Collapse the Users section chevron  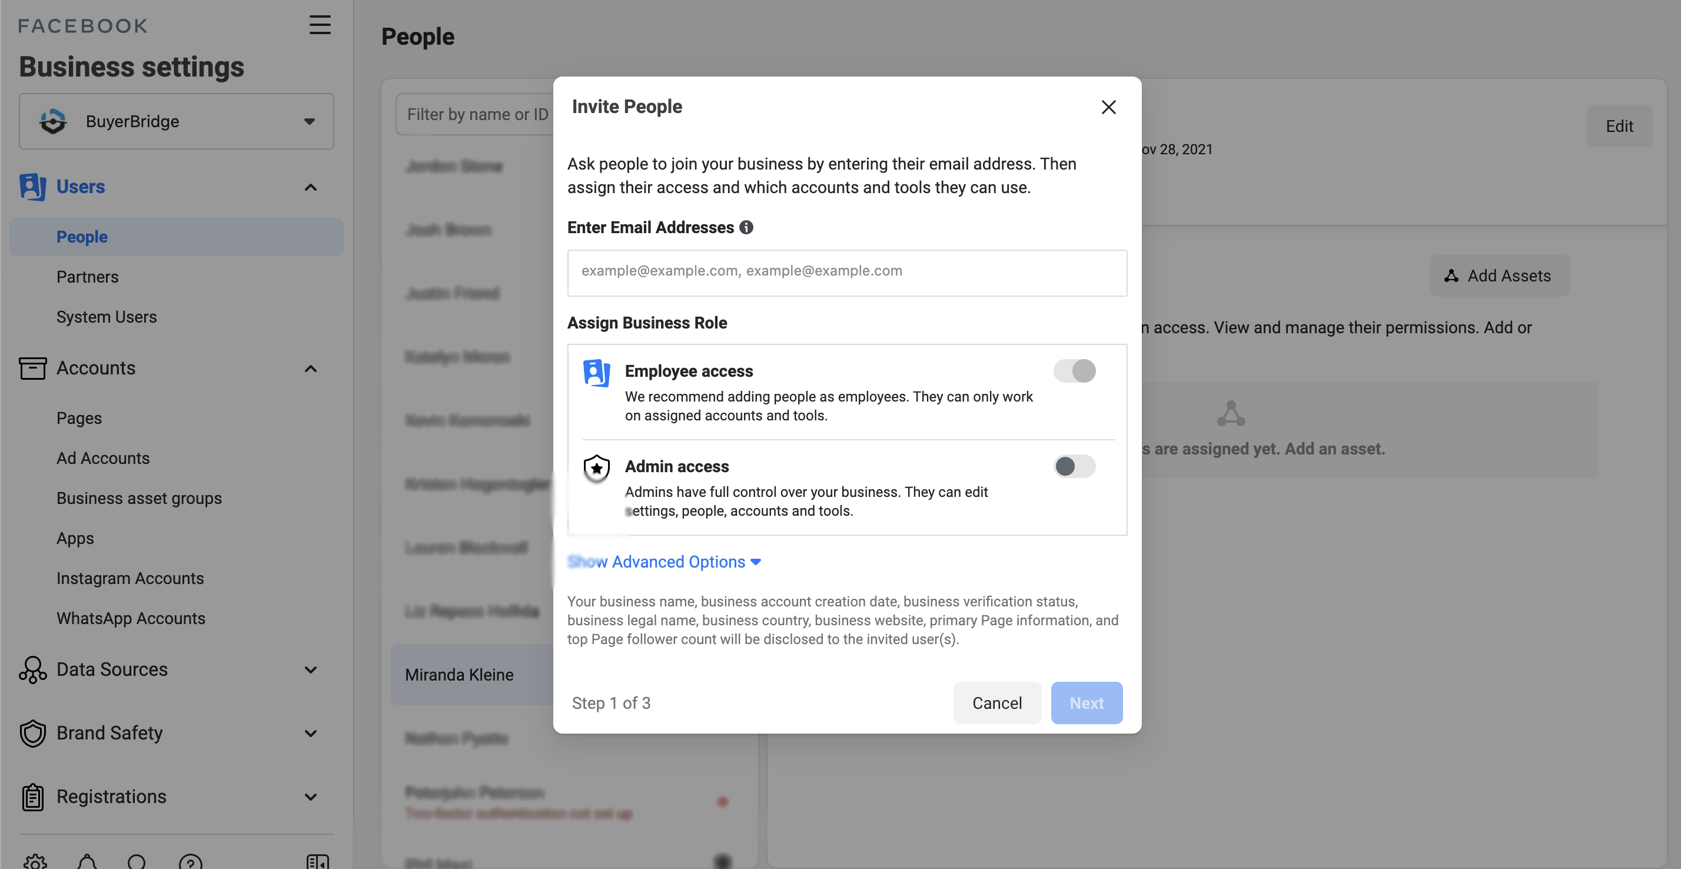click(x=310, y=187)
